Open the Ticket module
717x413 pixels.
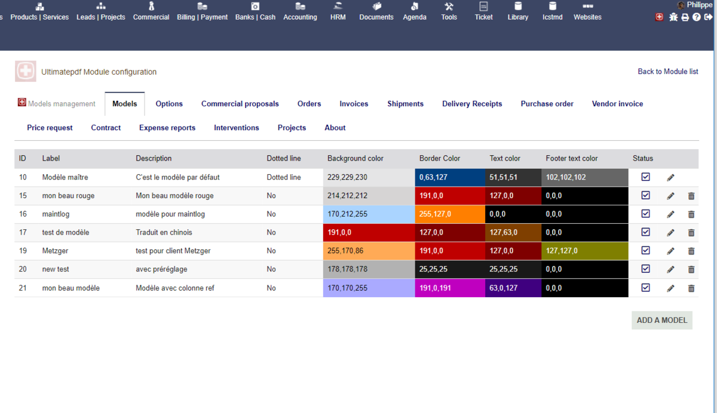click(484, 11)
